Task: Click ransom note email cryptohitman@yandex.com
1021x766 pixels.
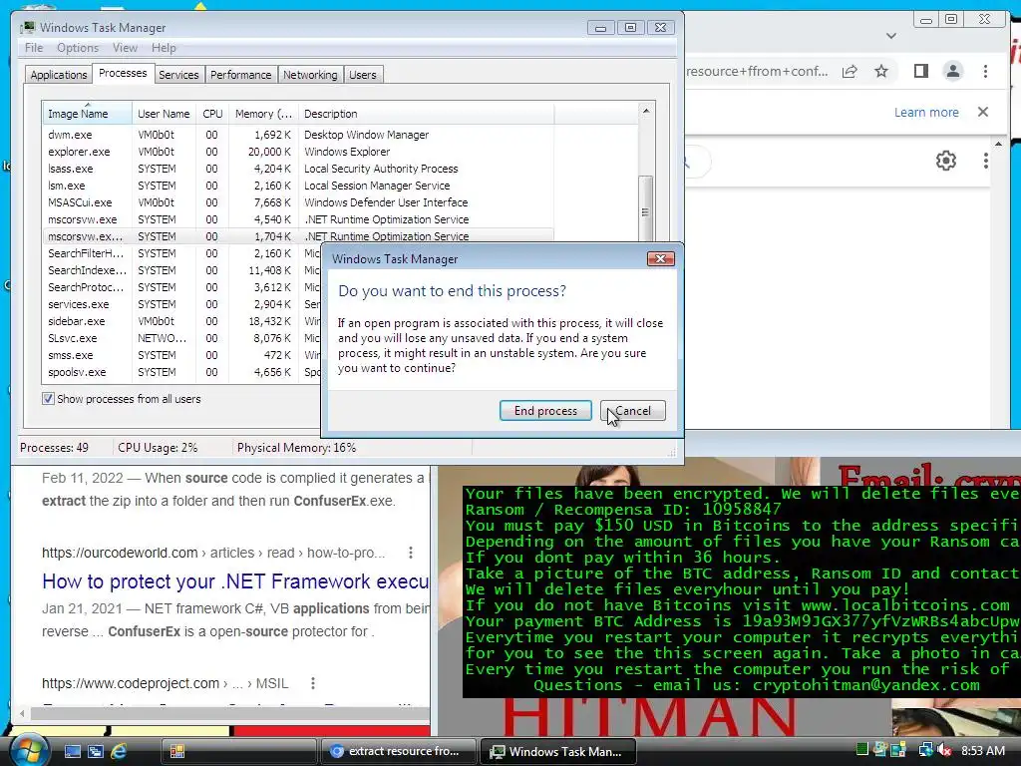Action: [x=865, y=685]
